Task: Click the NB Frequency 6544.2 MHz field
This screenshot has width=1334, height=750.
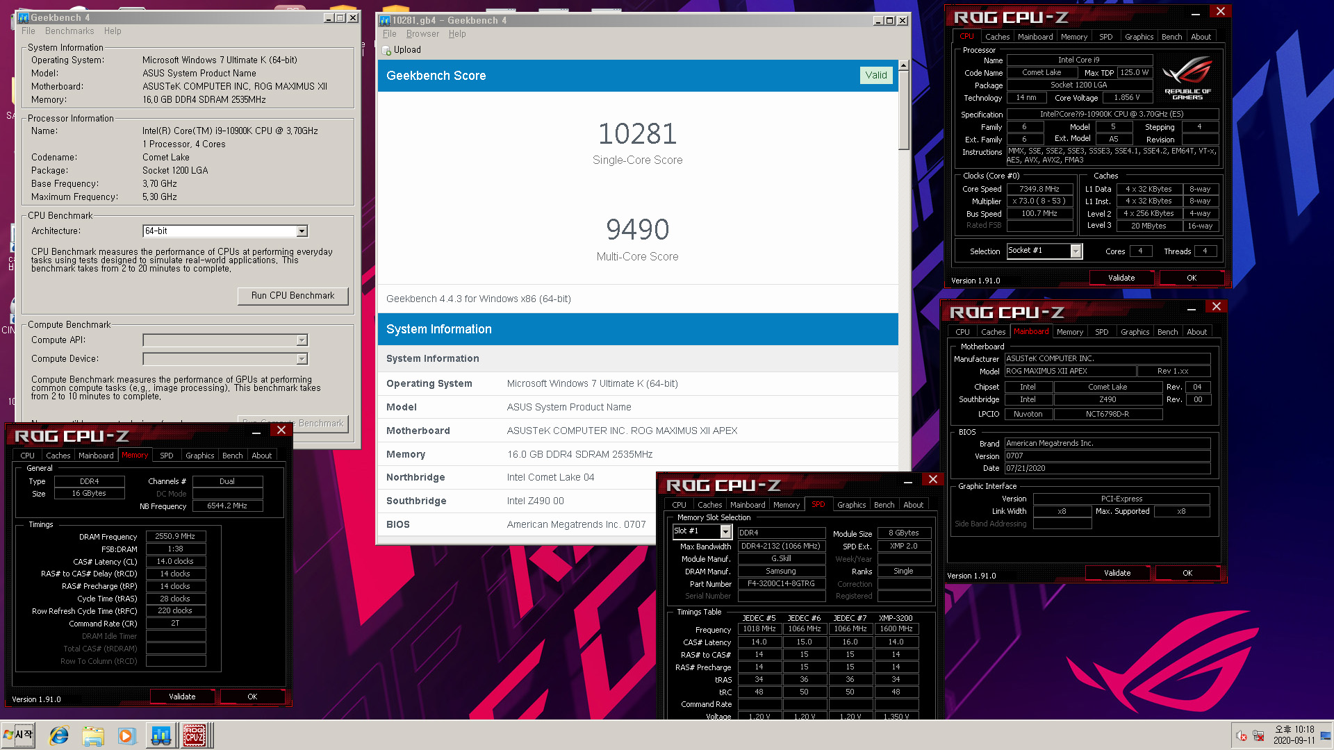Action: pos(227,506)
